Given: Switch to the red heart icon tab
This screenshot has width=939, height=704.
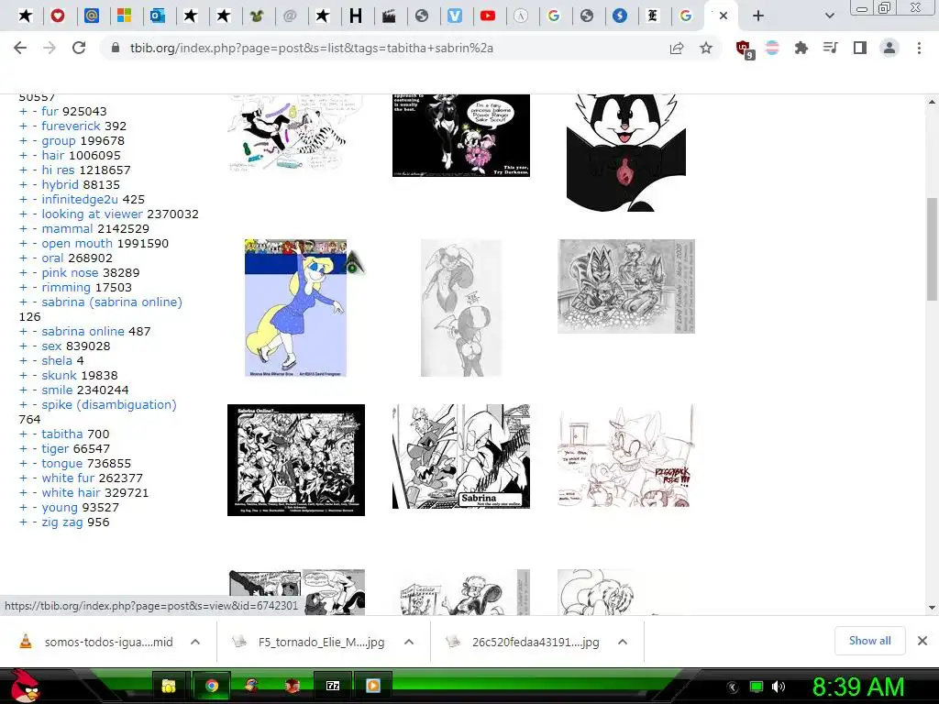Looking at the screenshot, I should [x=58, y=16].
